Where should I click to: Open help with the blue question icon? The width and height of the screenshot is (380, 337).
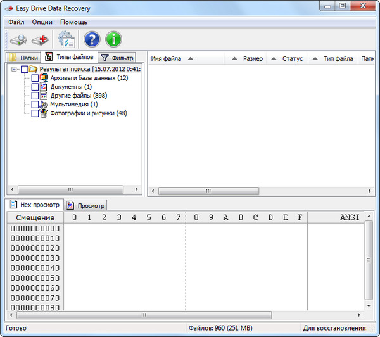click(x=92, y=39)
